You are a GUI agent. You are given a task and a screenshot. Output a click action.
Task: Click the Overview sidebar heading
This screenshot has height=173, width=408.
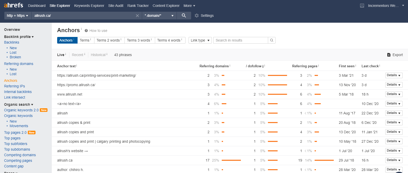coord(12,30)
